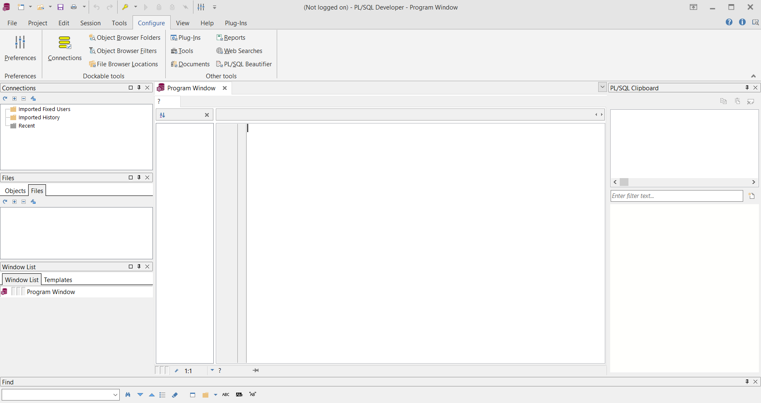Open the Find text combo box dropdown
This screenshot has width=761, height=403.
(x=115, y=395)
